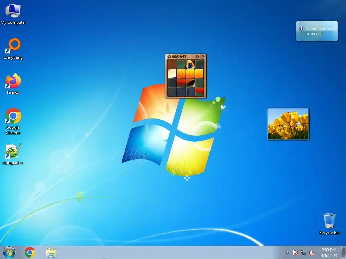
Task: Open the taskbar clock showing 2:09 PM
Action: click(x=329, y=253)
